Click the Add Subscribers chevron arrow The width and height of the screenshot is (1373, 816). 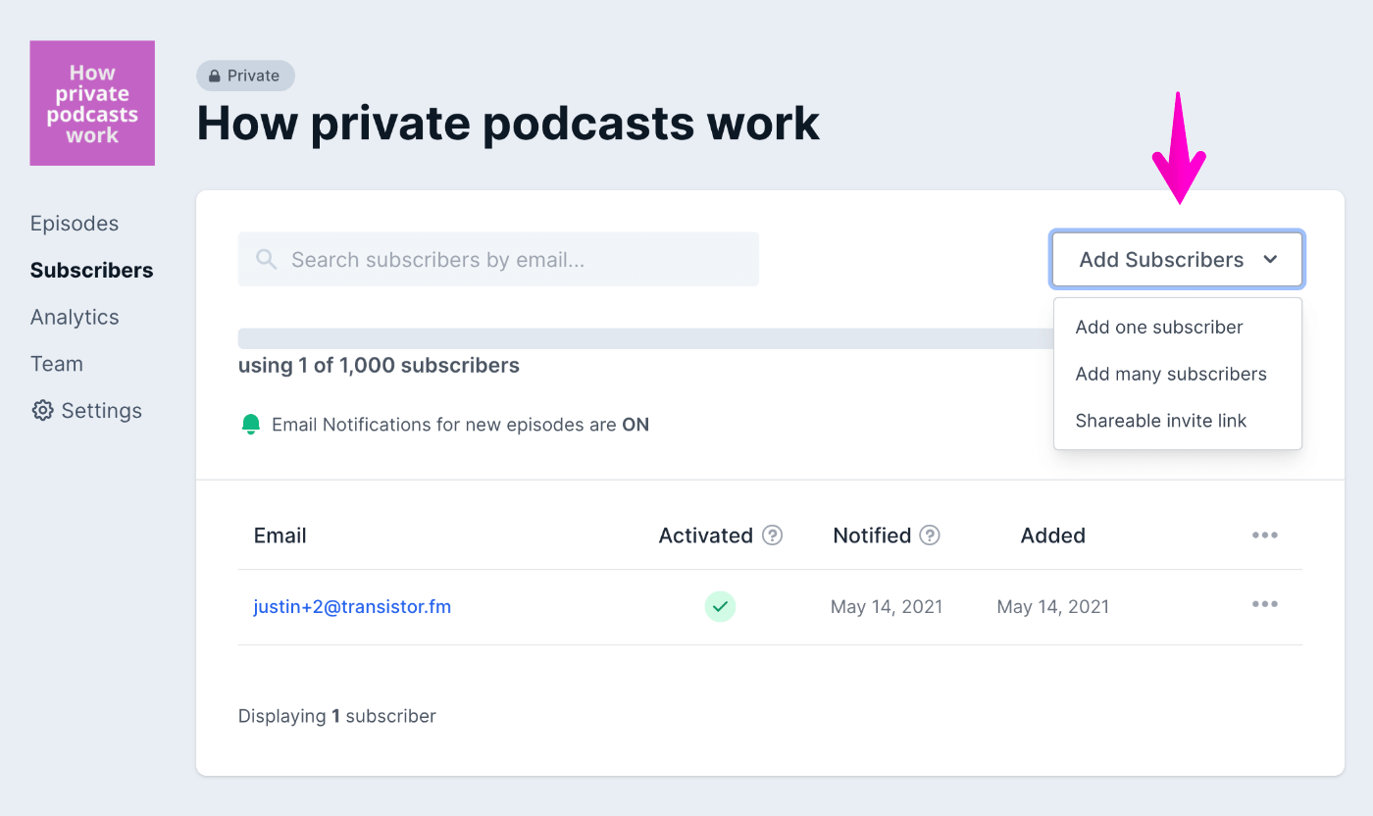pyautogui.click(x=1270, y=260)
